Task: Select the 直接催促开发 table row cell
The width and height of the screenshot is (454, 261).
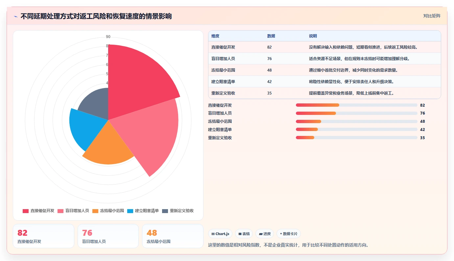Action: (223, 47)
